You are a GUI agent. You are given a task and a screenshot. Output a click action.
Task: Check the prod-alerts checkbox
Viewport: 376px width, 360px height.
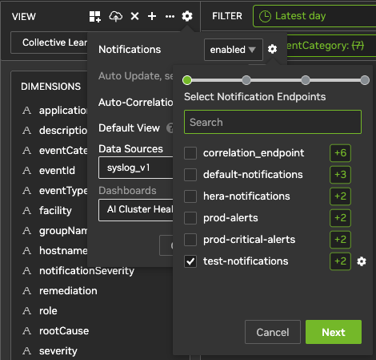[x=190, y=218]
